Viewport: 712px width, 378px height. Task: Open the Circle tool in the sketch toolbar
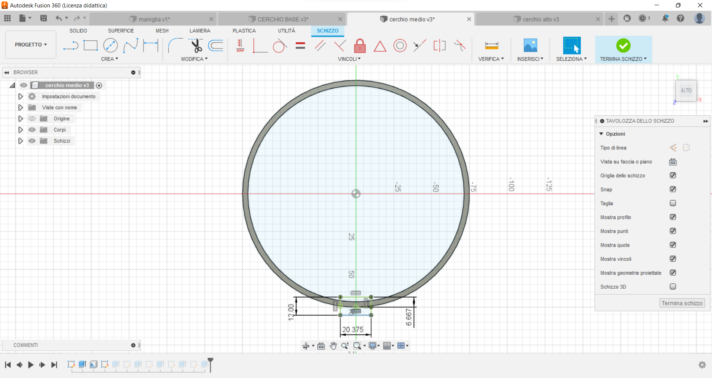[x=111, y=45]
